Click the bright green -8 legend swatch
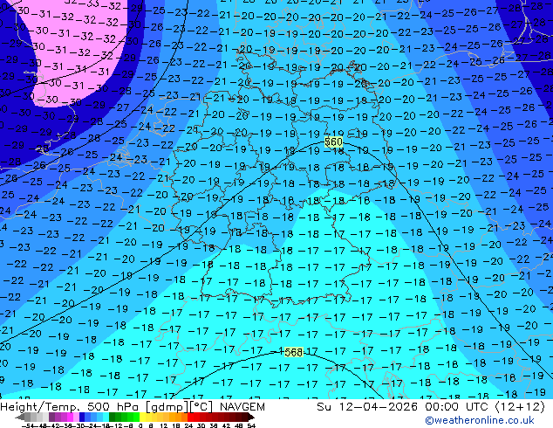 [136, 417]
